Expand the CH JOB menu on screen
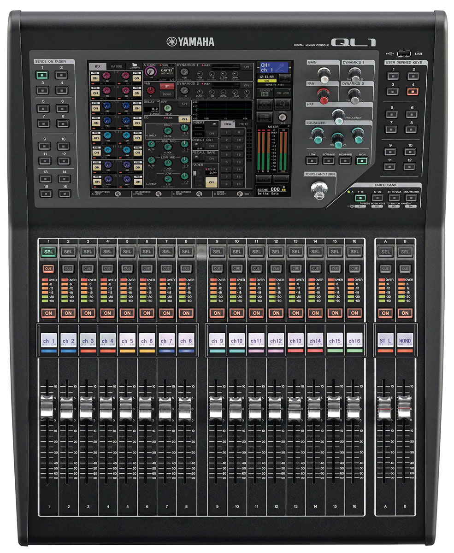 pos(282,92)
